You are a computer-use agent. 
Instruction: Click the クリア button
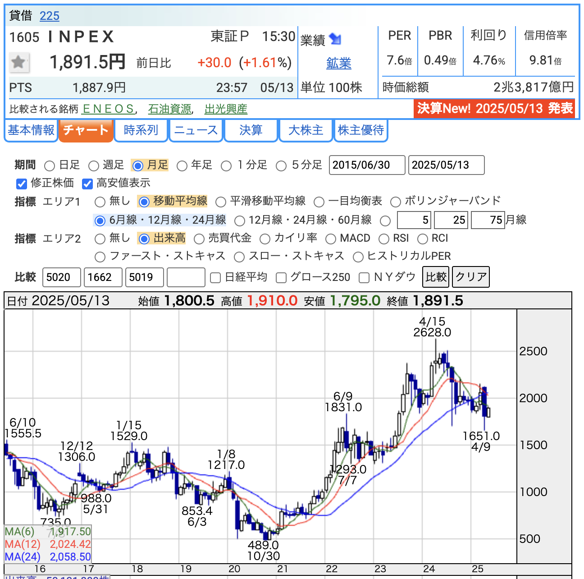471,277
